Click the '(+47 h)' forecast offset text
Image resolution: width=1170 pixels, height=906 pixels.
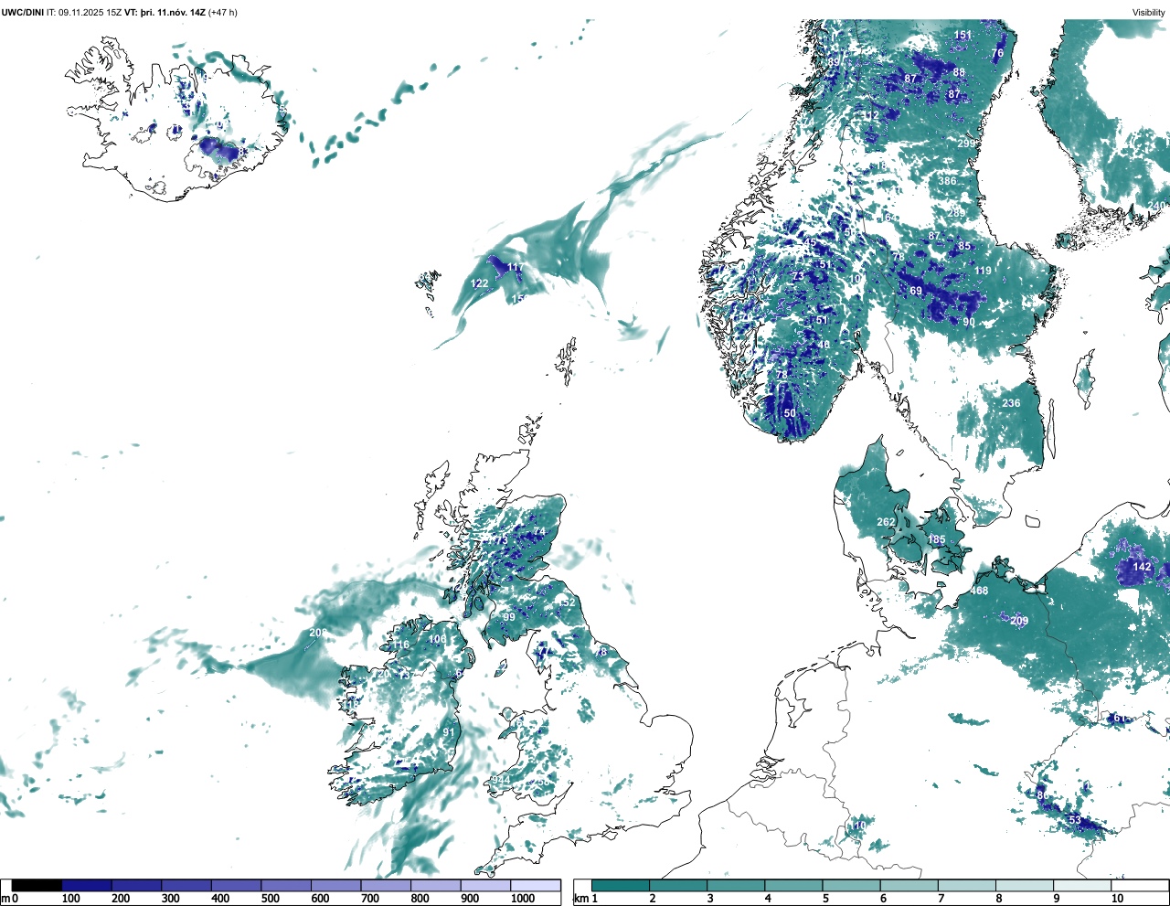click(x=223, y=12)
